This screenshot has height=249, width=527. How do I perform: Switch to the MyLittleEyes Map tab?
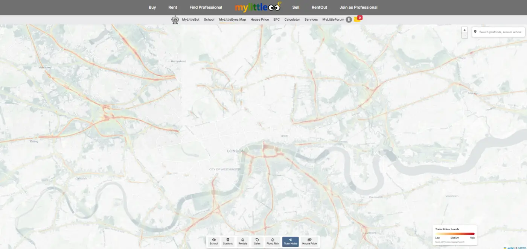232,19
